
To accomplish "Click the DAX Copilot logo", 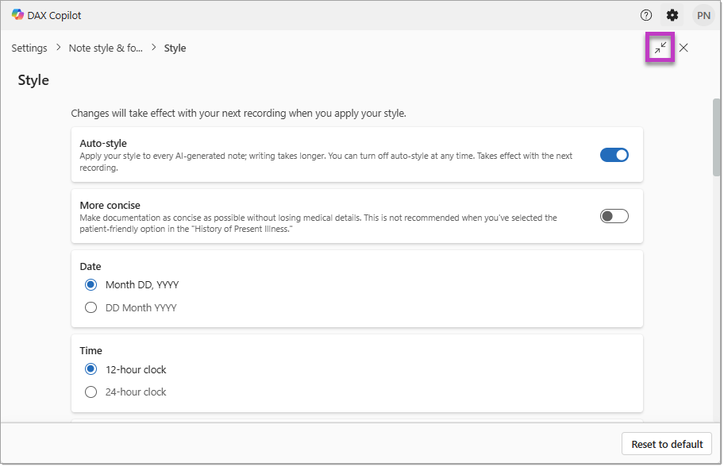I will coord(15,14).
